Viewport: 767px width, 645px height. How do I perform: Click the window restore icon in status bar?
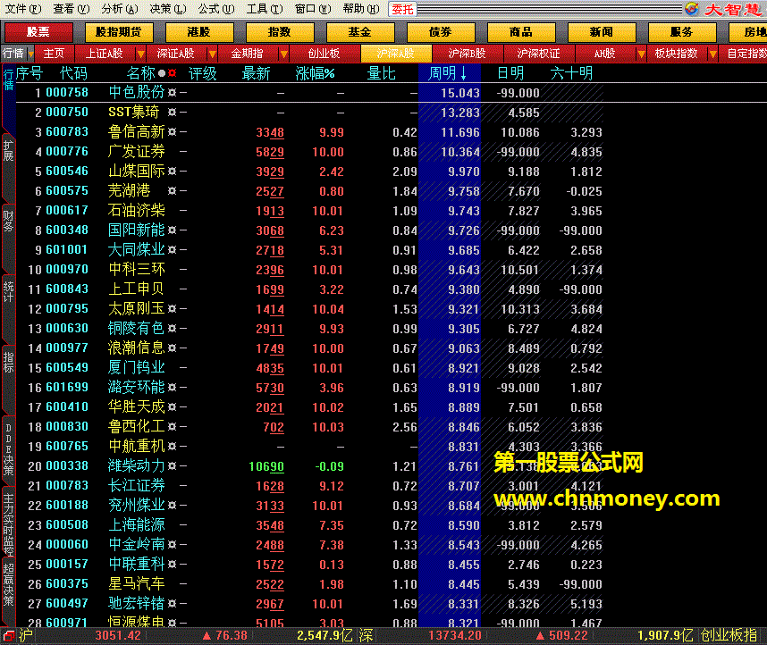(x=7, y=636)
